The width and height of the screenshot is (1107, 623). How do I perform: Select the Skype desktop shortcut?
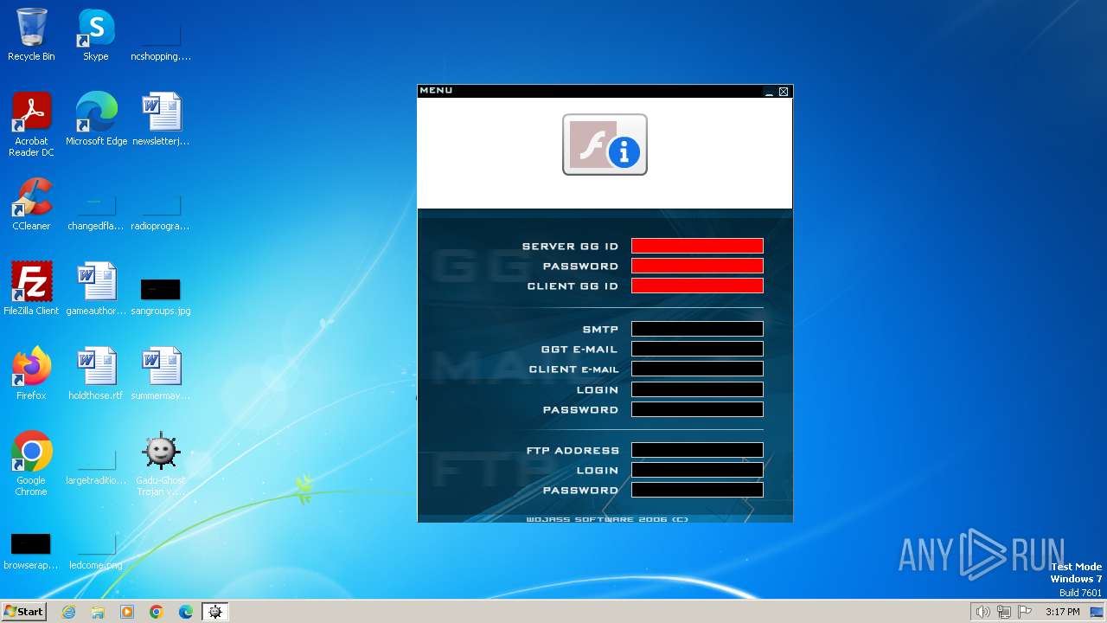[96, 35]
